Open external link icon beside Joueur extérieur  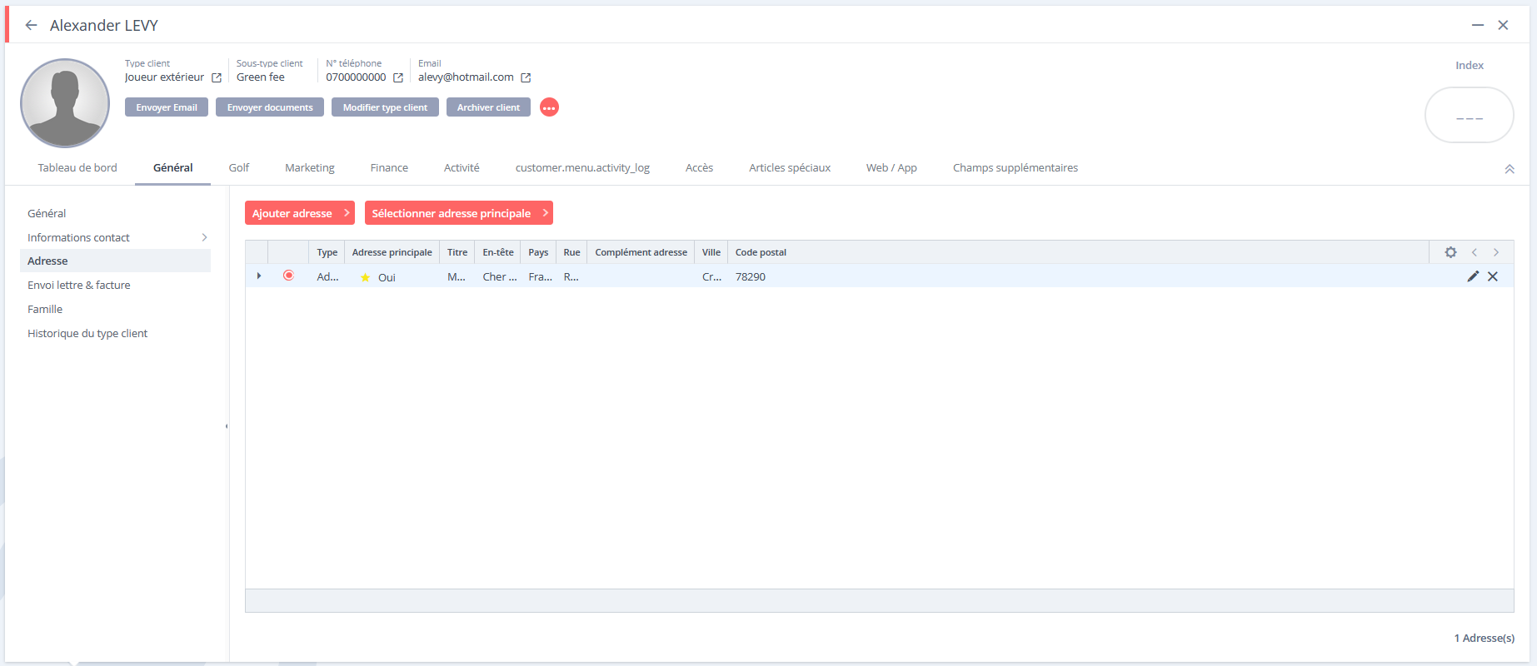[x=217, y=77]
